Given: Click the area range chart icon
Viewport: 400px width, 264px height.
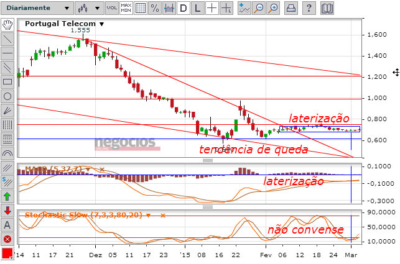Looking at the screenshot, I should pos(169,8).
